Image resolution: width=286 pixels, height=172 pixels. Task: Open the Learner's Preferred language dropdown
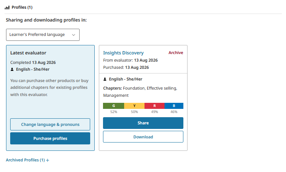click(x=43, y=35)
